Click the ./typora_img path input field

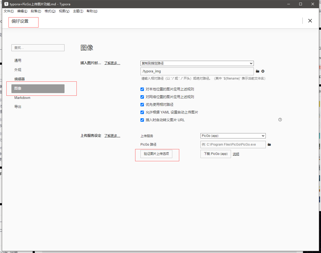point(197,71)
